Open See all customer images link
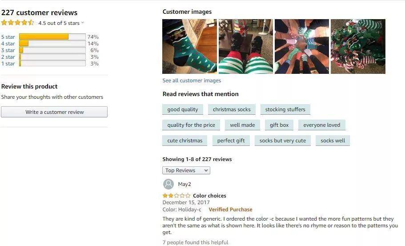Screen dimensions: 405x246 point(192,81)
